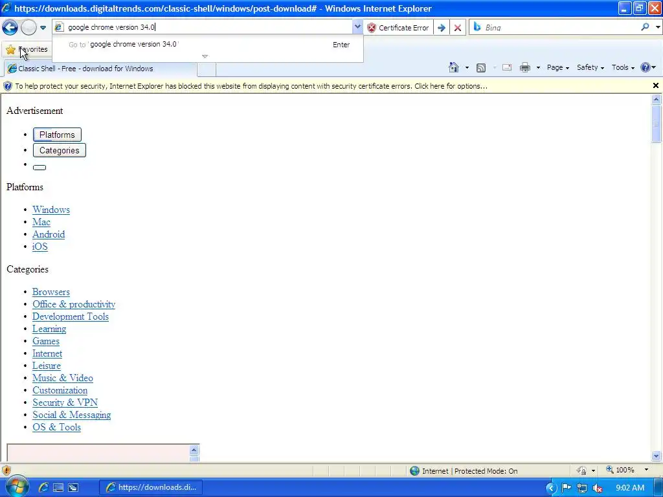Image resolution: width=663 pixels, height=497 pixels.
Task: Click the RSS feeds icon
Action: 481,67
